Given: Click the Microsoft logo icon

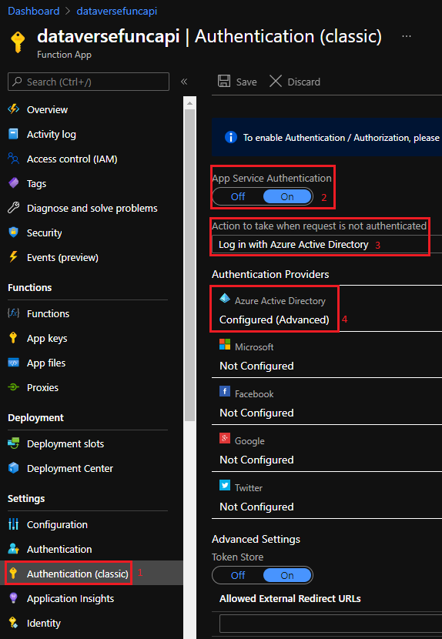Looking at the screenshot, I should coord(225,344).
